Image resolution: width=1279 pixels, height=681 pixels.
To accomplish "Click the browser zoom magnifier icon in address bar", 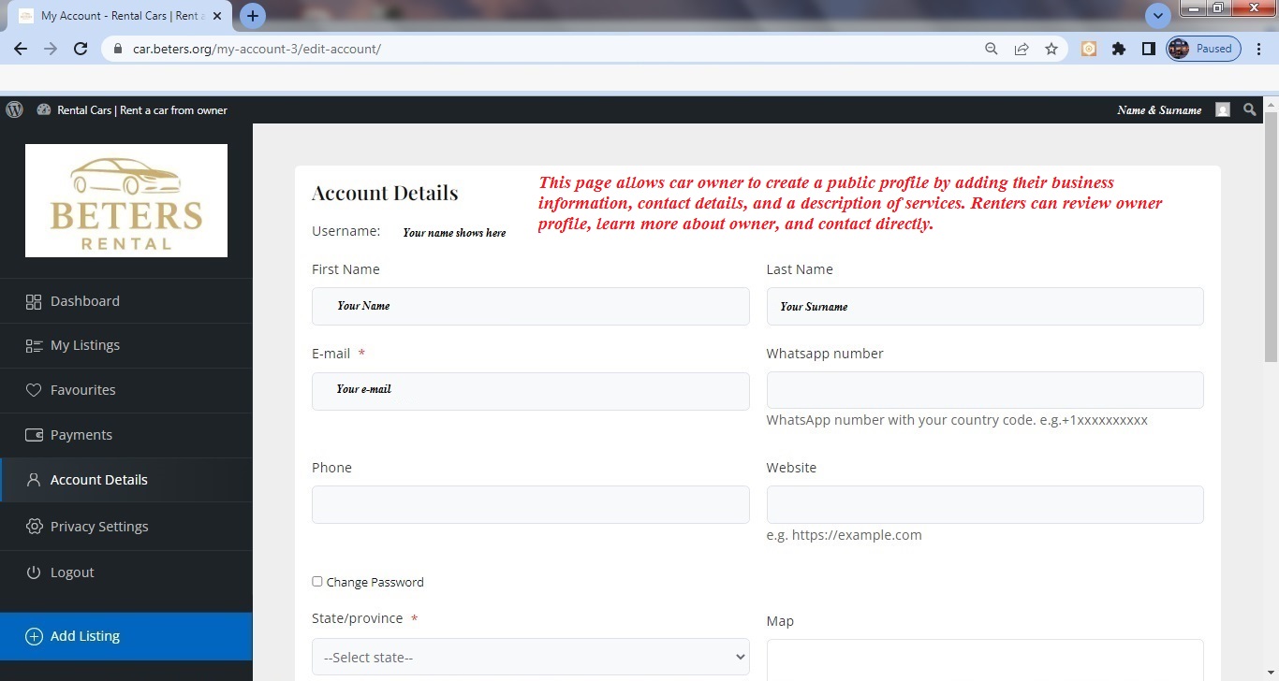I will point(991,49).
